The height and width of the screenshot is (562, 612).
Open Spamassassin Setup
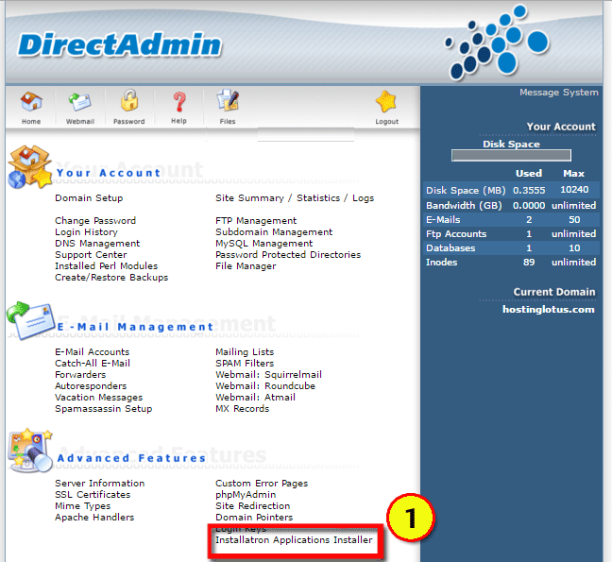tap(104, 409)
